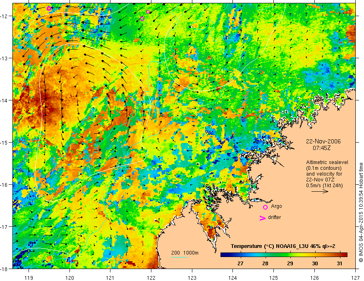
Task: Click the latitude axis label -18
Action: pyautogui.click(x=4, y=269)
